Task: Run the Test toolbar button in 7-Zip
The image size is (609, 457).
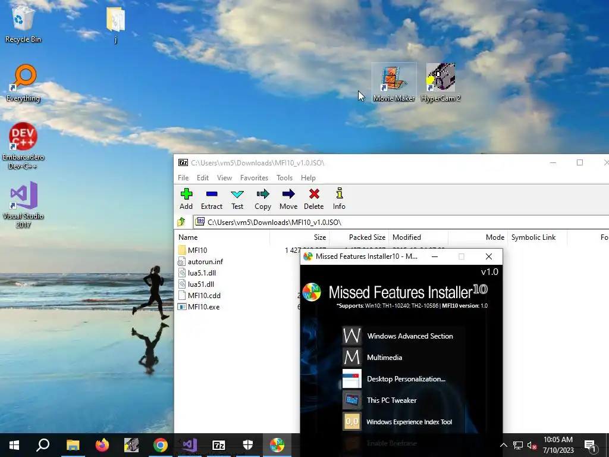Action: (237, 199)
